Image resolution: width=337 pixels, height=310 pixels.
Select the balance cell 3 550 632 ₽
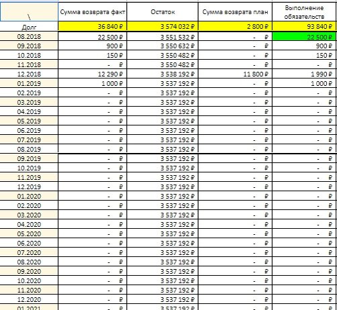(x=162, y=46)
